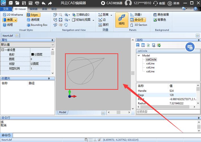Print the drawing with the printer icon
The image size is (201, 142).
click(x=37, y=3)
